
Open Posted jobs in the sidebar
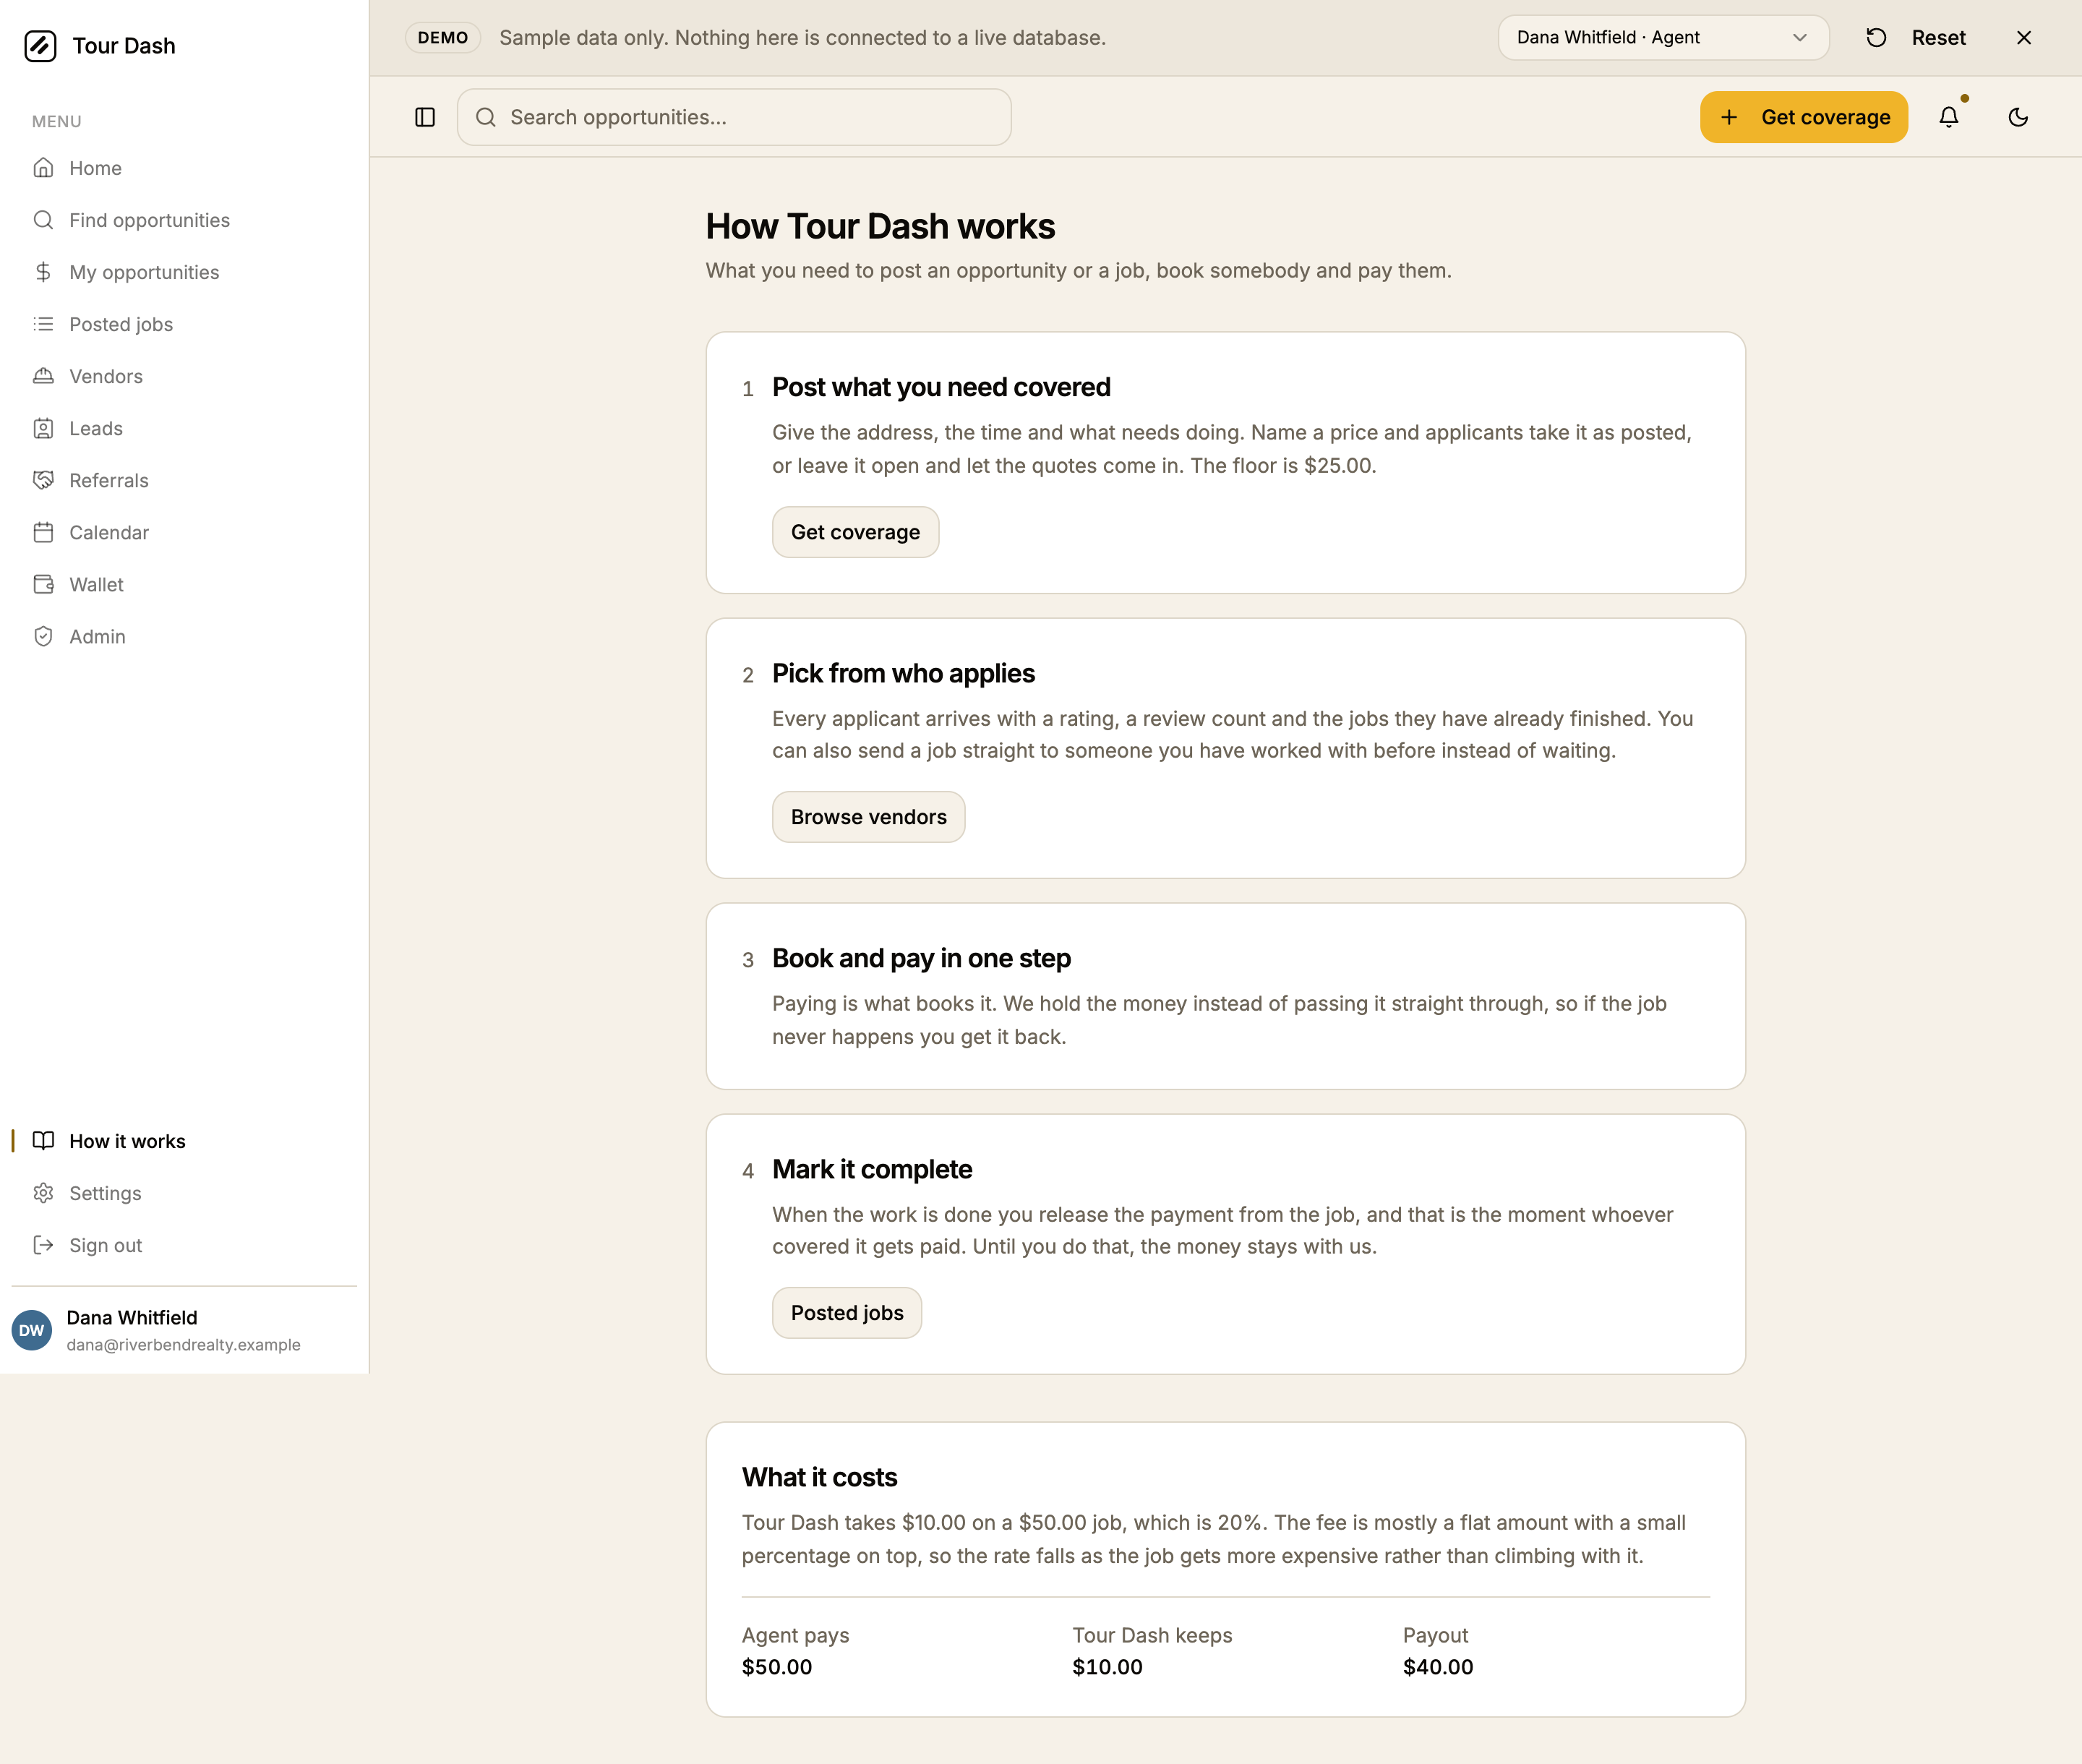click(184, 324)
